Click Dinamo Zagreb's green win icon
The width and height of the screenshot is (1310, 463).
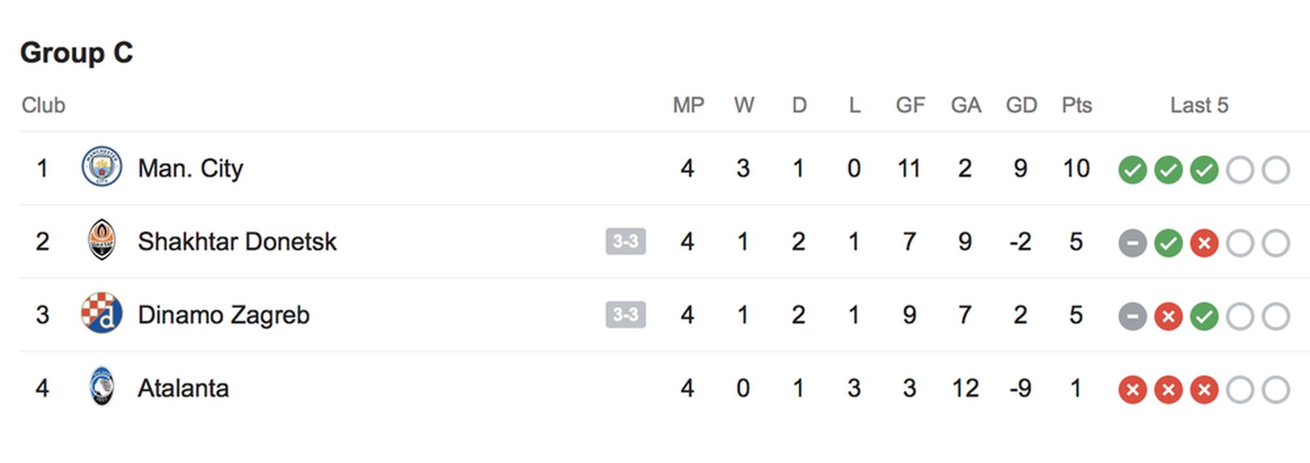(1204, 317)
